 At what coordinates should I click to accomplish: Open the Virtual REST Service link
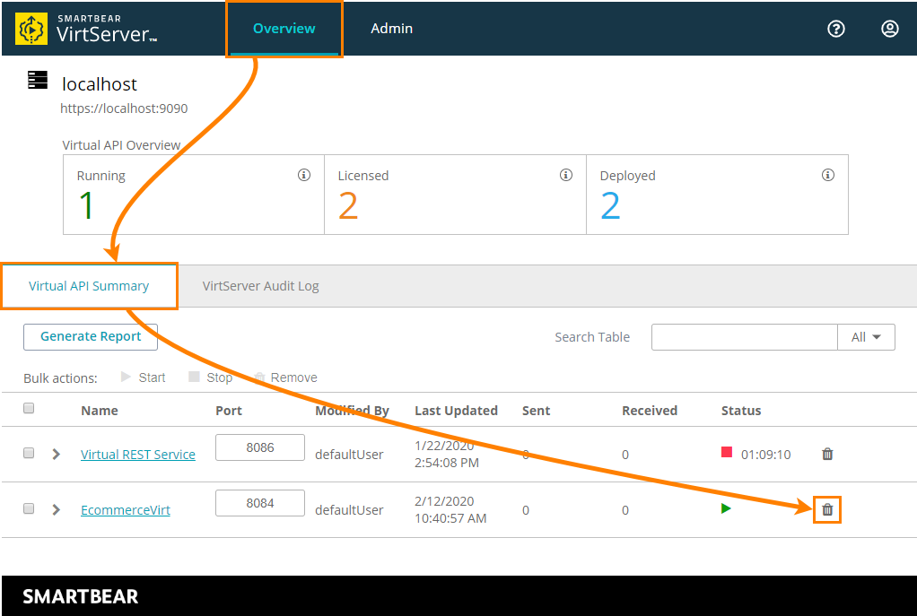pyautogui.click(x=138, y=454)
